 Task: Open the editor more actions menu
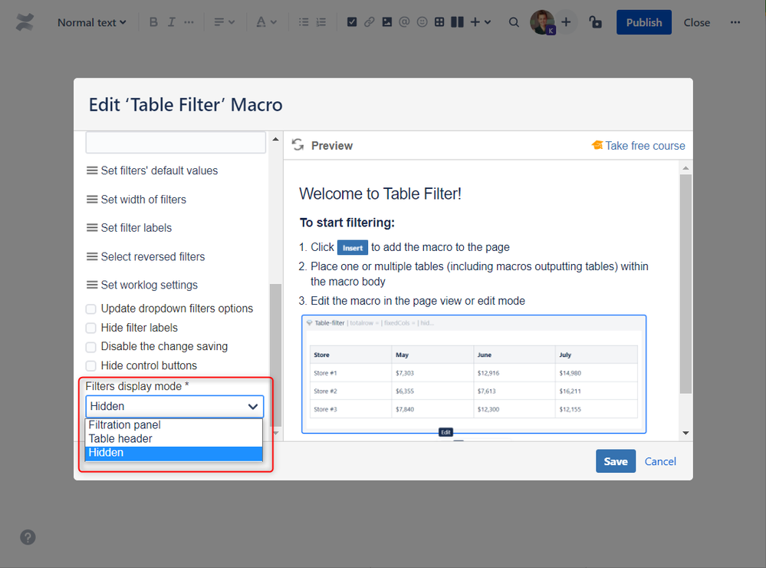pyautogui.click(x=735, y=22)
